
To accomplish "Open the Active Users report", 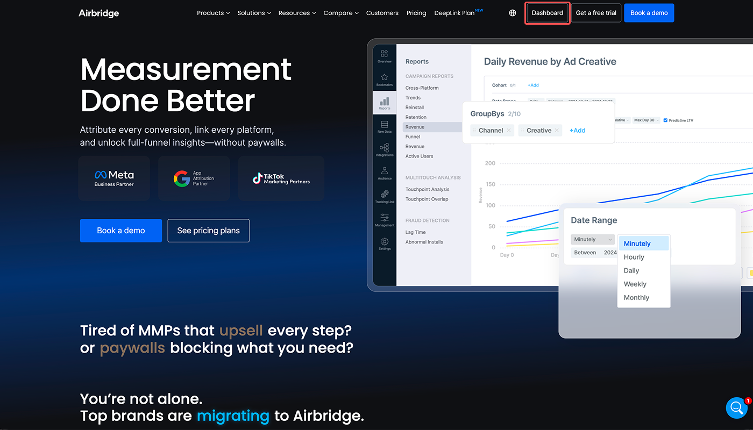I will pos(419,156).
